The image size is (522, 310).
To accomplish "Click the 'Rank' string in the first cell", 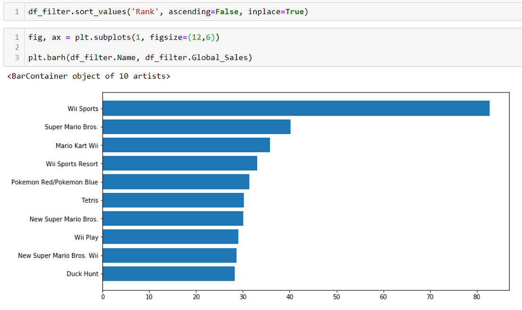I will (x=145, y=12).
